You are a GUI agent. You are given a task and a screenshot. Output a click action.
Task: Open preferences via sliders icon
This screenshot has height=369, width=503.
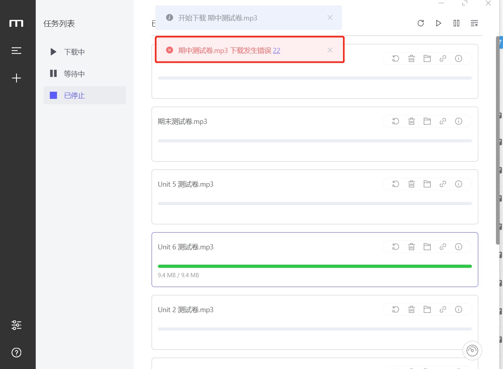[16, 325]
